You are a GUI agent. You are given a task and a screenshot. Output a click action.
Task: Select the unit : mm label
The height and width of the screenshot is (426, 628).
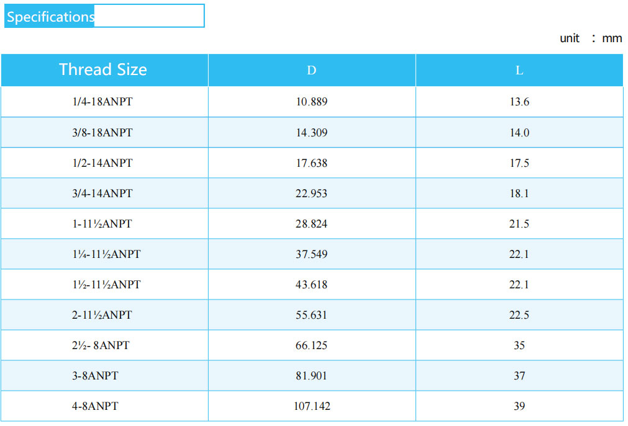tap(590, 38)
